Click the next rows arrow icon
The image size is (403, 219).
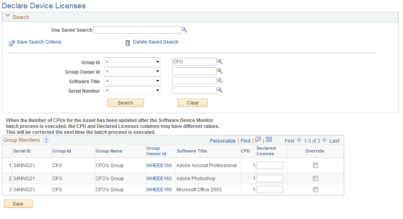[324, 139]
